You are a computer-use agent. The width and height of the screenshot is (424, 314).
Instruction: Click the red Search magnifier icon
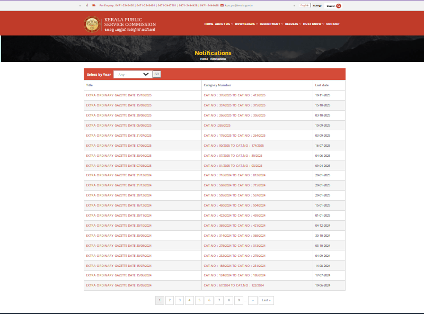pyautogui.click(x=338, y=5)
